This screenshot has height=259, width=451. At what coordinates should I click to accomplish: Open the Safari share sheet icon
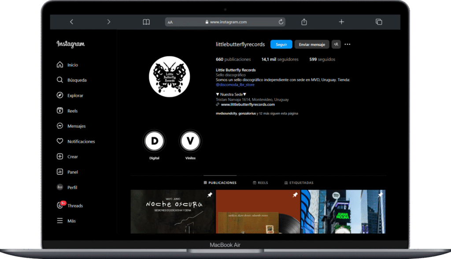click(304, 22)
